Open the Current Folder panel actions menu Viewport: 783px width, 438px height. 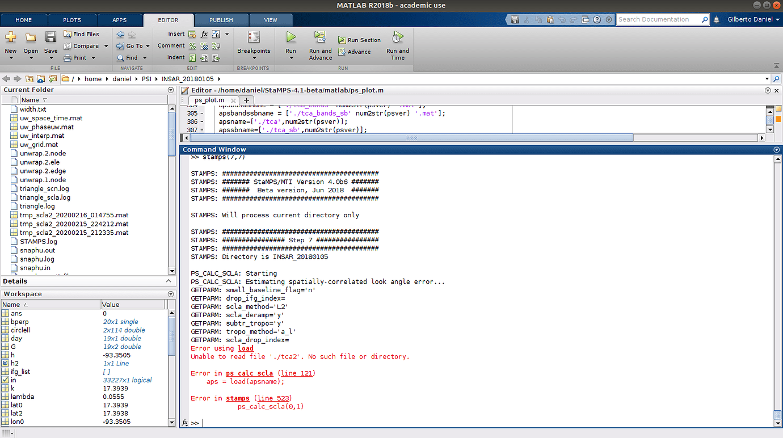pos(171,90)
